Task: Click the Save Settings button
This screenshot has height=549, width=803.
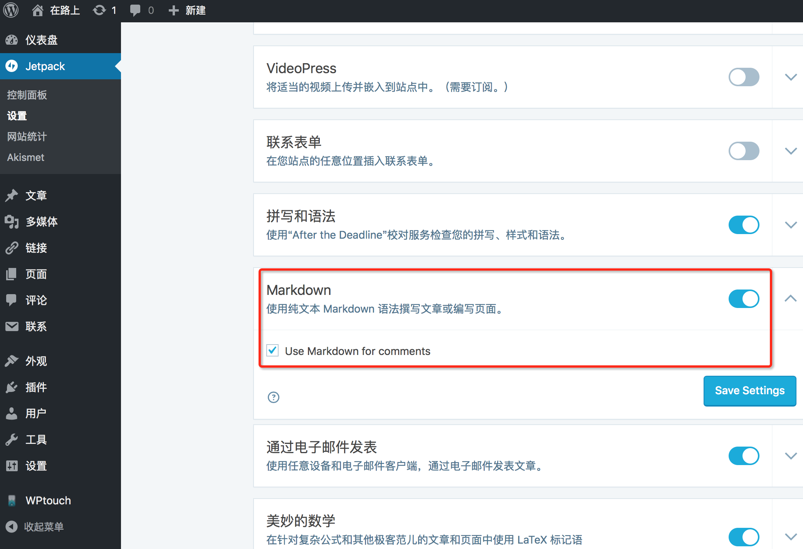Action: (x=749, y=390)
